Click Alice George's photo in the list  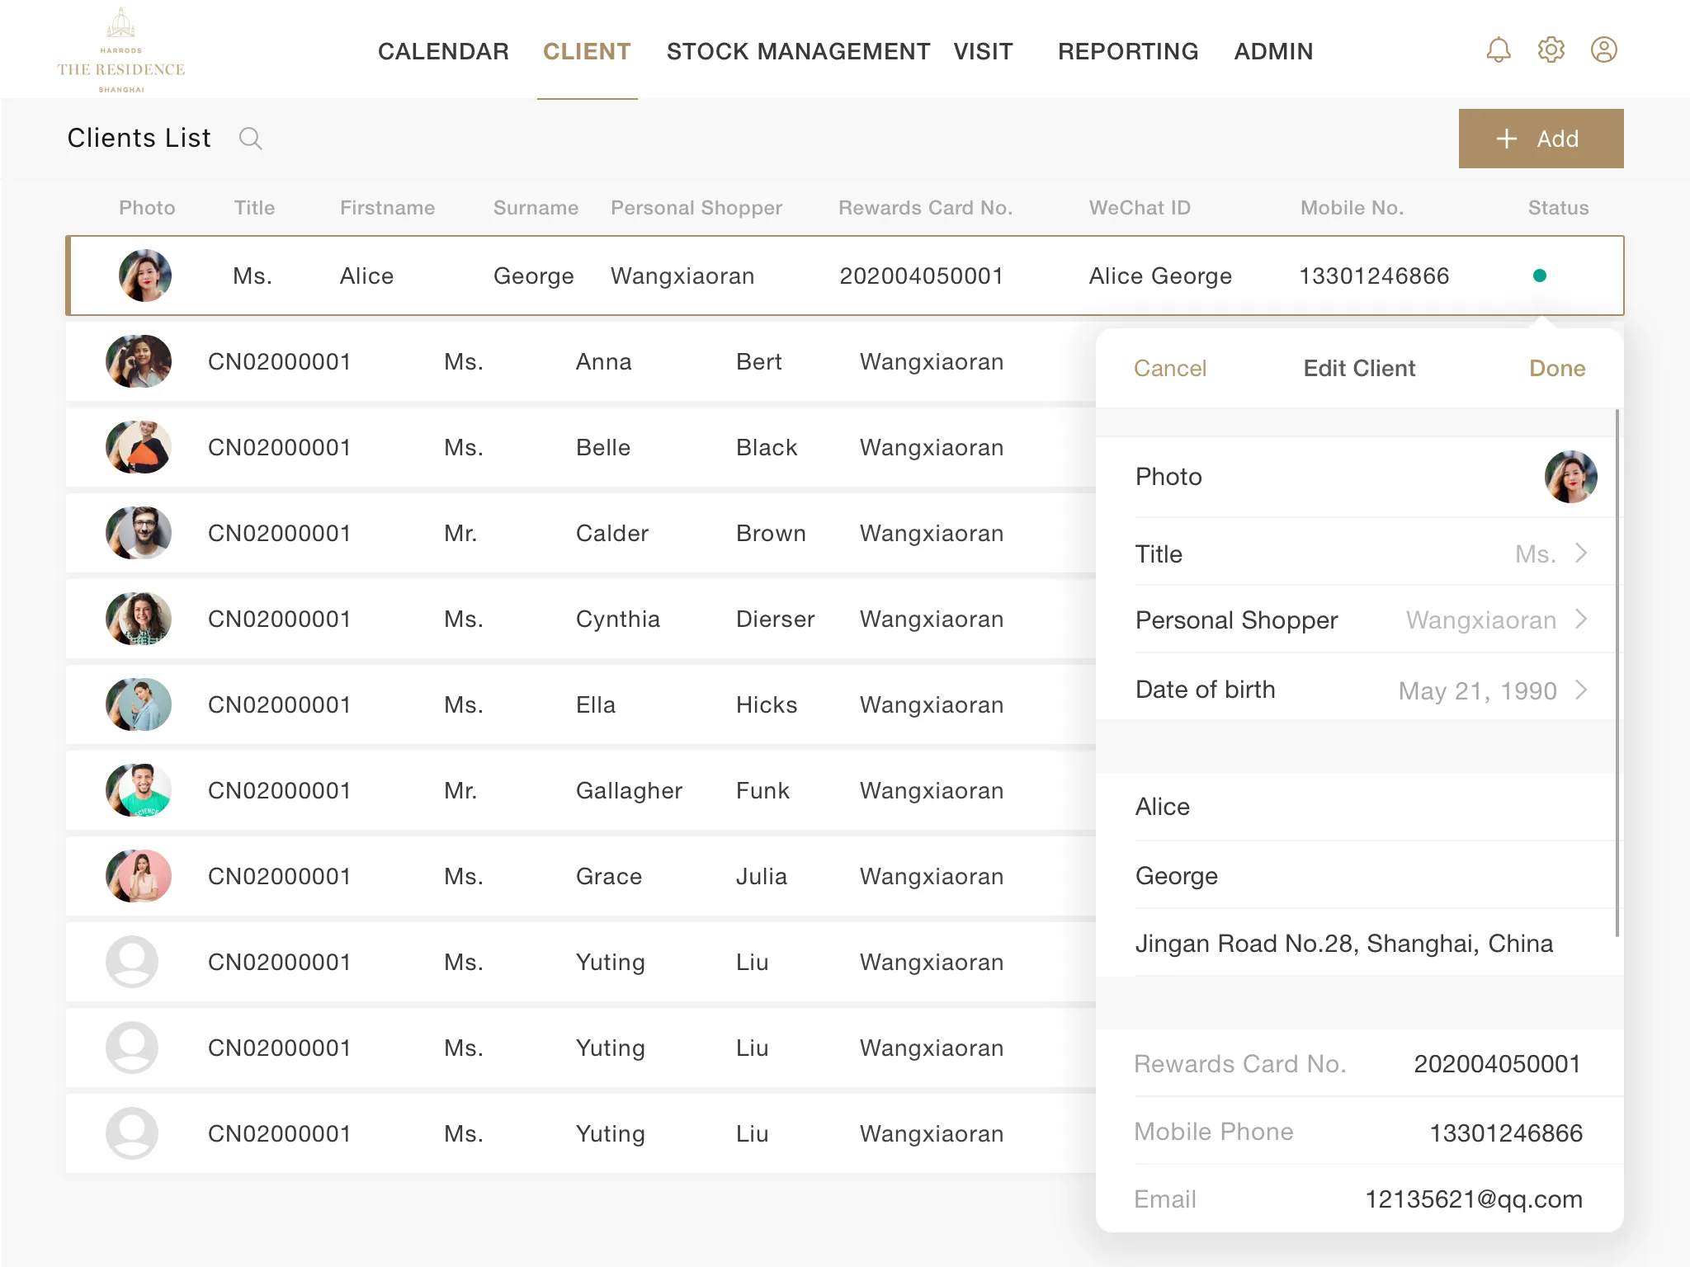tap(145, 276)
